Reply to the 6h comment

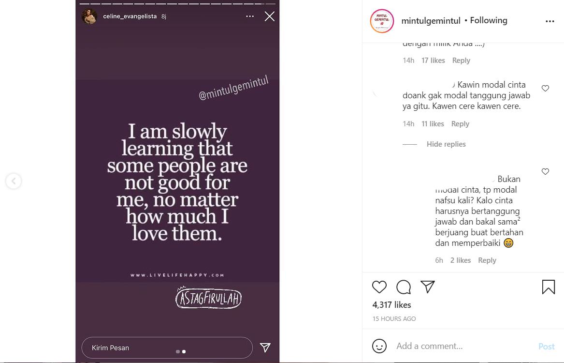coord(487,260)
